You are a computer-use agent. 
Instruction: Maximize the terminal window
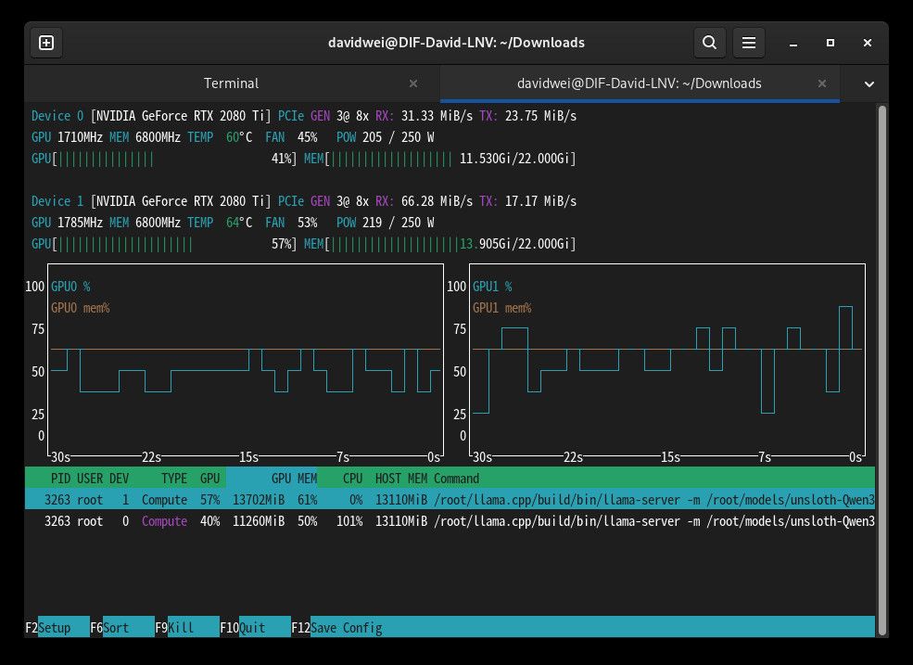[831, 43]
